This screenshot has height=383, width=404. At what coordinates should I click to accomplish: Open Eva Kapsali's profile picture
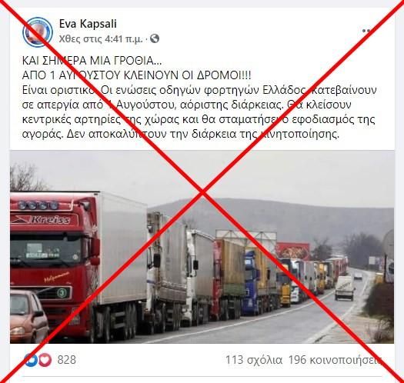38,32
